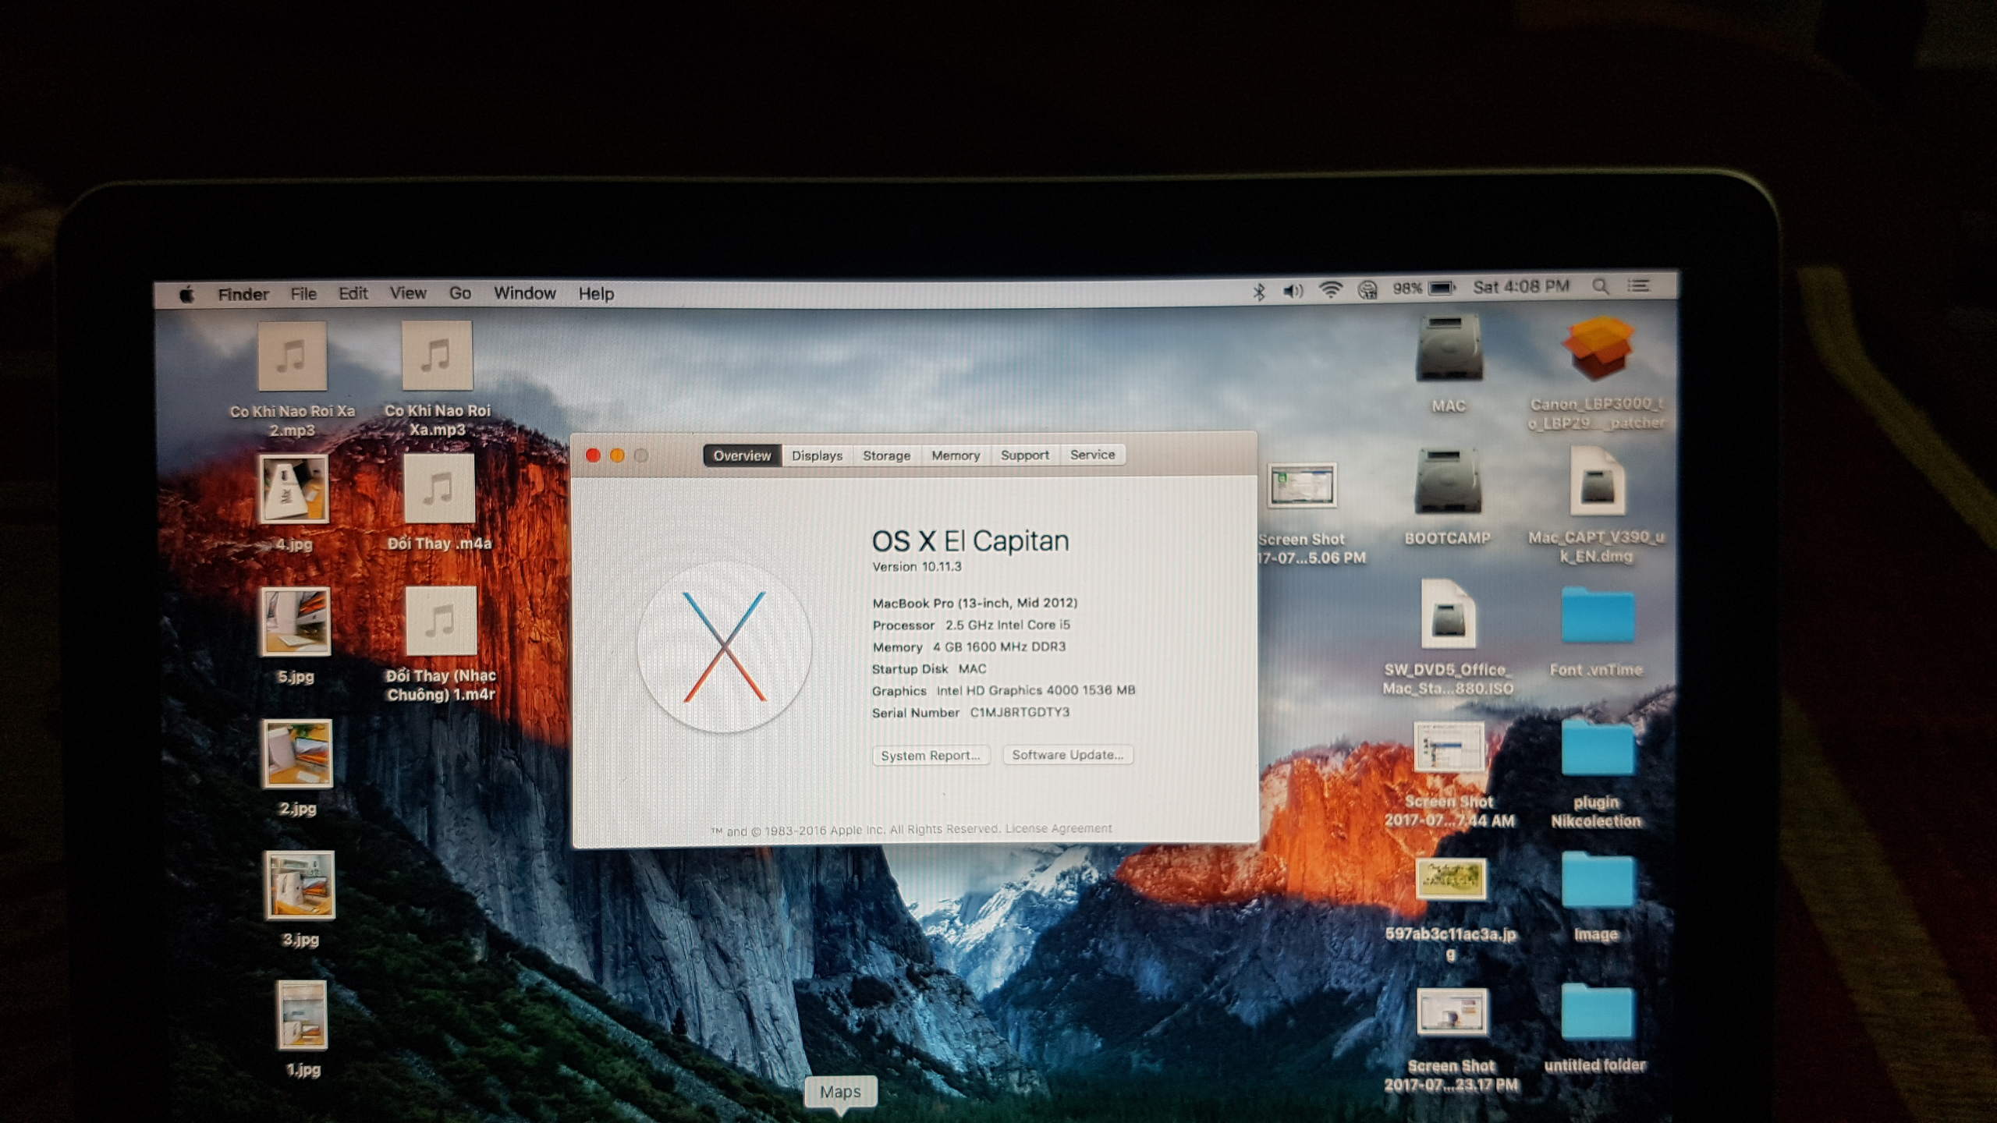Open the Window menu
1997x1123 pixels.
click(x=524, y=293)
